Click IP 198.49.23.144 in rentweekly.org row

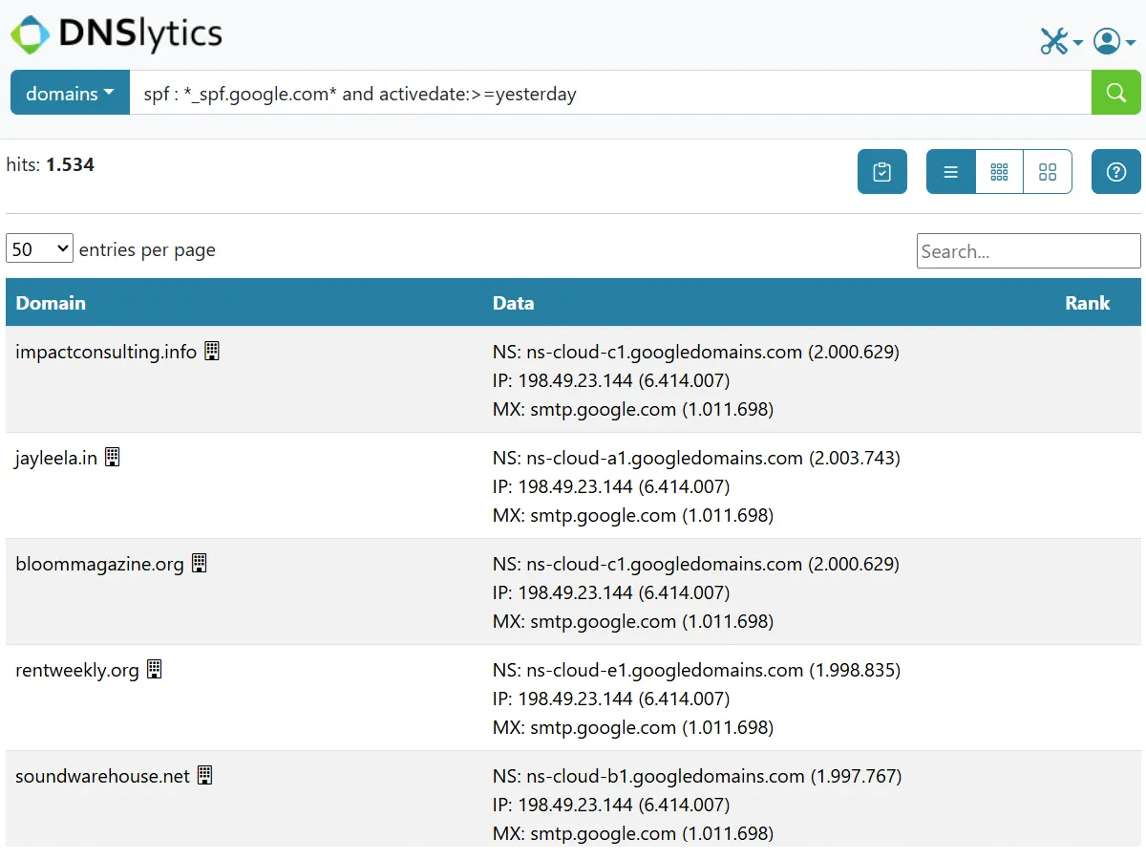point(575,699)
